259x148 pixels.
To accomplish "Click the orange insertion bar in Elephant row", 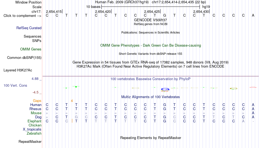I will point(72,121).
